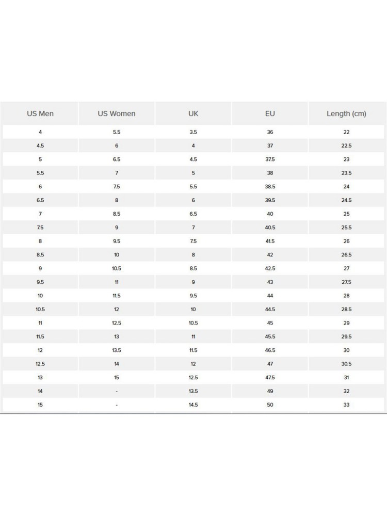This screenshot has width=387, height=516.
Task: Select the 22.5 cm length cell
Action: [346, 146]
